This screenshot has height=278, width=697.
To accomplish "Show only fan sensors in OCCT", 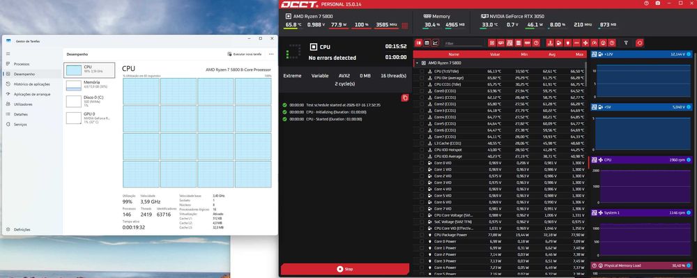I will [585, 43].
